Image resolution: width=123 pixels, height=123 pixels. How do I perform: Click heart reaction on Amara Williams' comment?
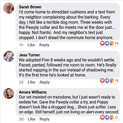click(x=102, y=117)
